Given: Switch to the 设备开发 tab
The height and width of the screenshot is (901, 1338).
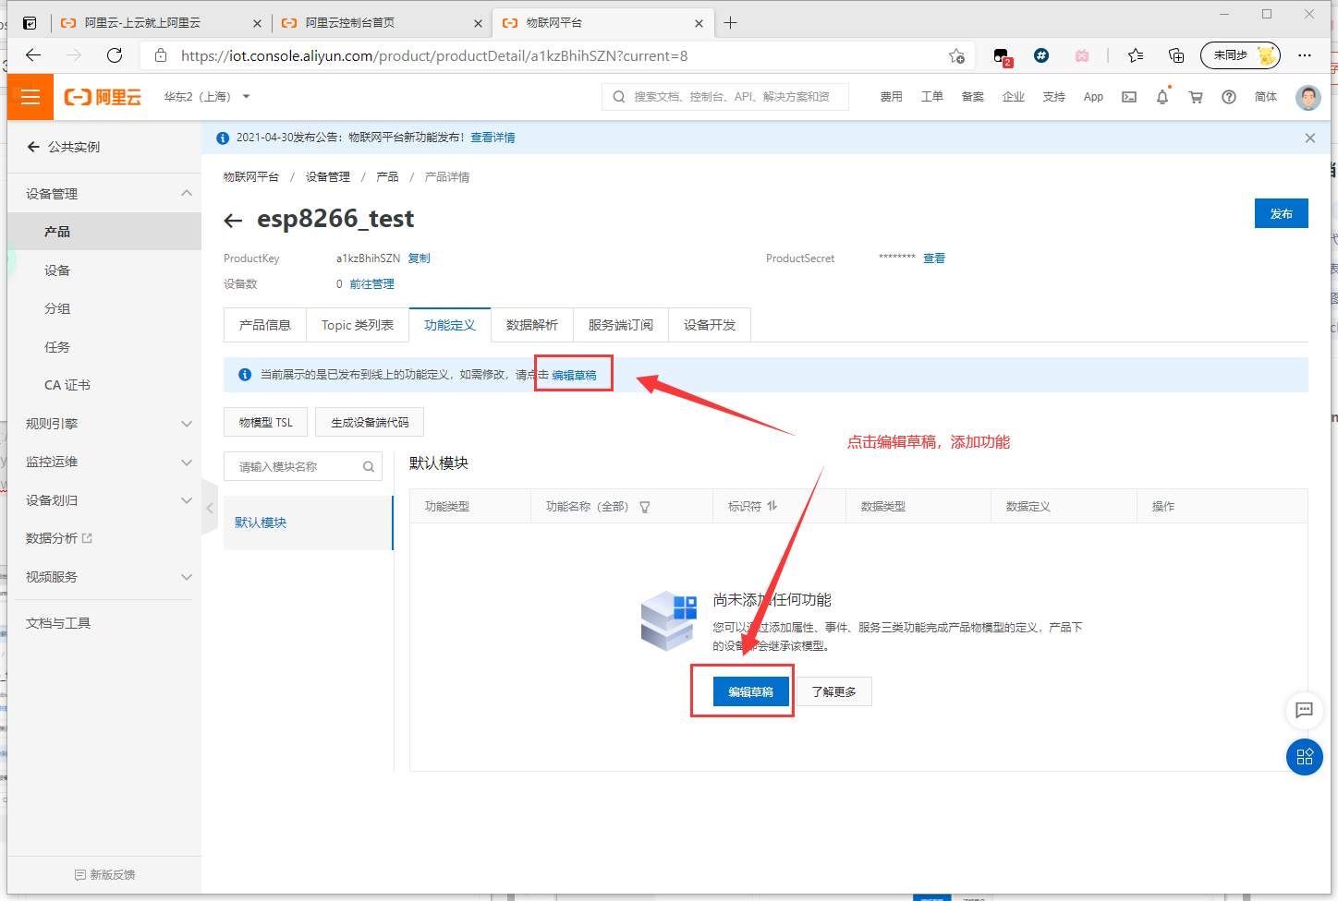Looking at the screenshot, I should (710, 325).
